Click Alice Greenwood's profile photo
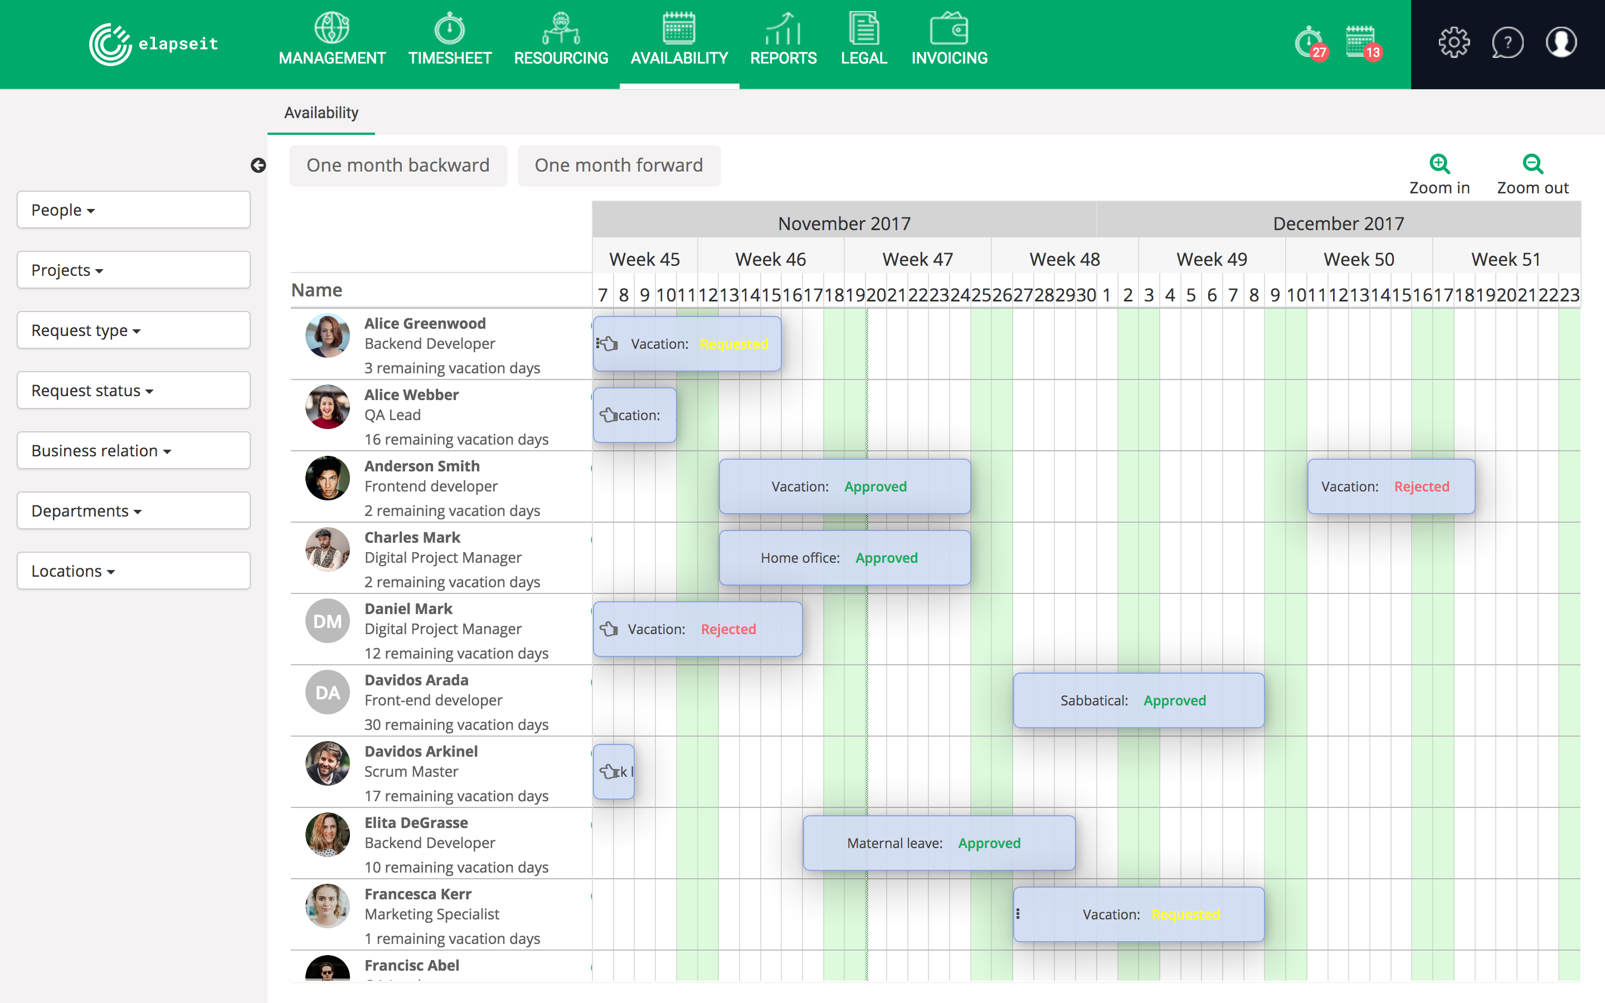The image size is (1605, 1003). click(328, 335)
